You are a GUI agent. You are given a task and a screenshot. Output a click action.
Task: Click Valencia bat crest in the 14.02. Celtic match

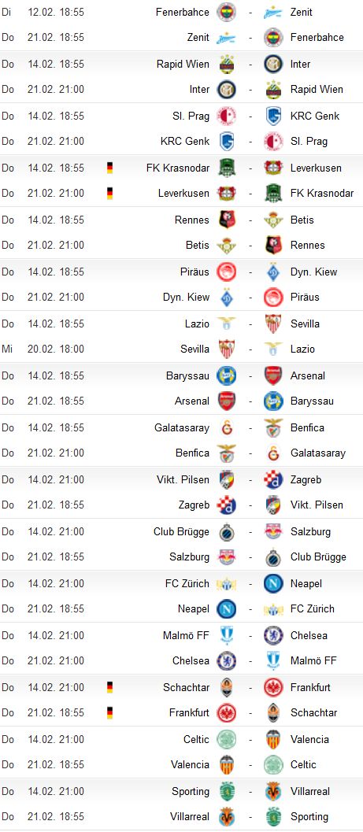273,739
